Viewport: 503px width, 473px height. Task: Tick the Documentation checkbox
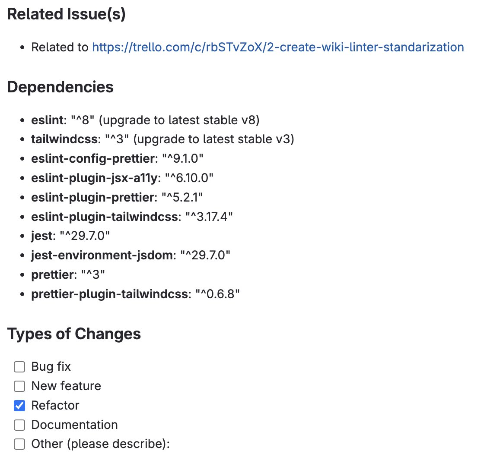click(19, 425)
